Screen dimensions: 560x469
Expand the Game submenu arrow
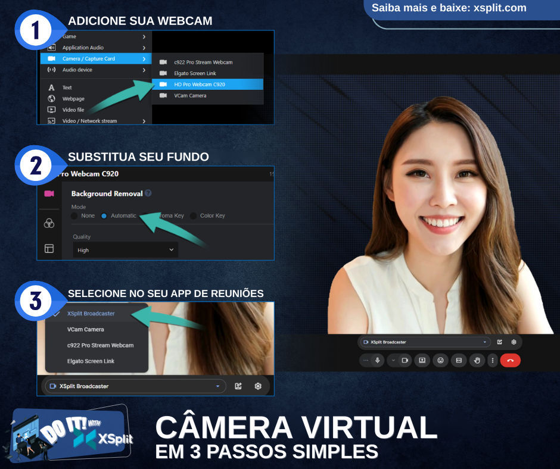click(144, 37)
